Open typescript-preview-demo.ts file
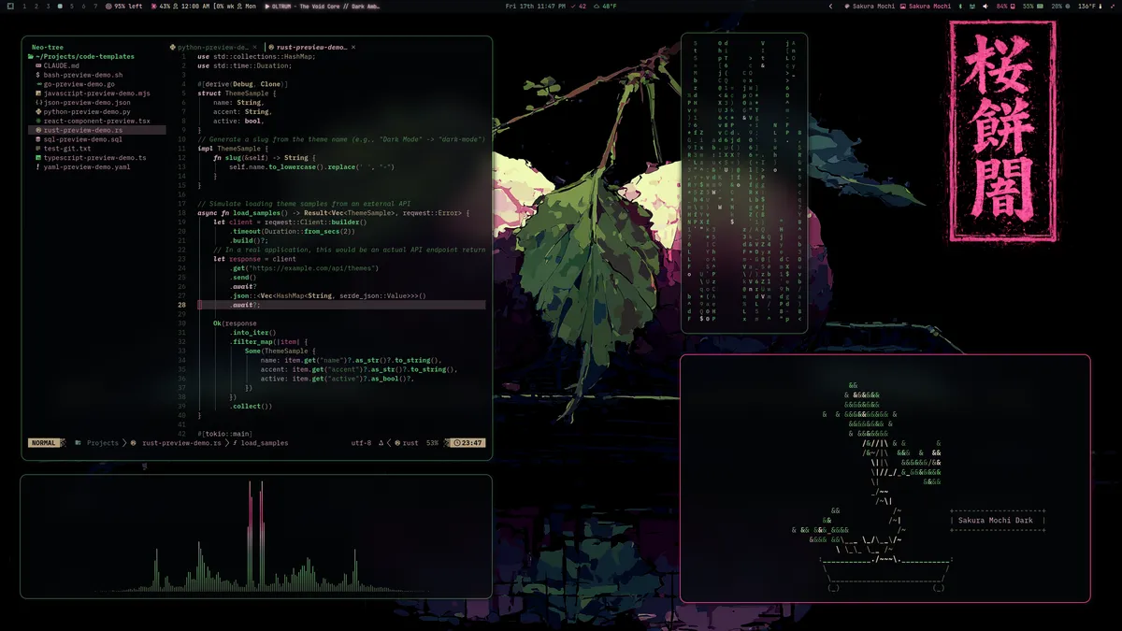The height and width of the screenshot is (631, 1122). point(94,158)
